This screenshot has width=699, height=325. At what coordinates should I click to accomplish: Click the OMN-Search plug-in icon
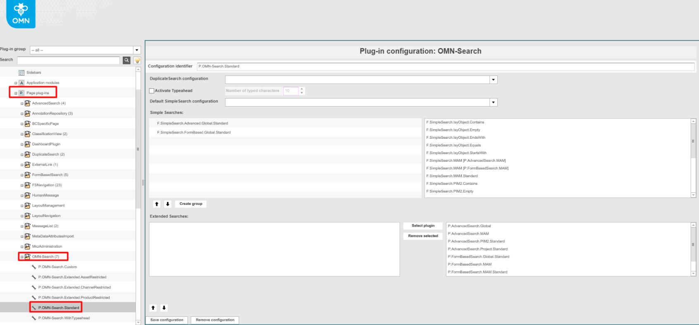tap(27, 256)
